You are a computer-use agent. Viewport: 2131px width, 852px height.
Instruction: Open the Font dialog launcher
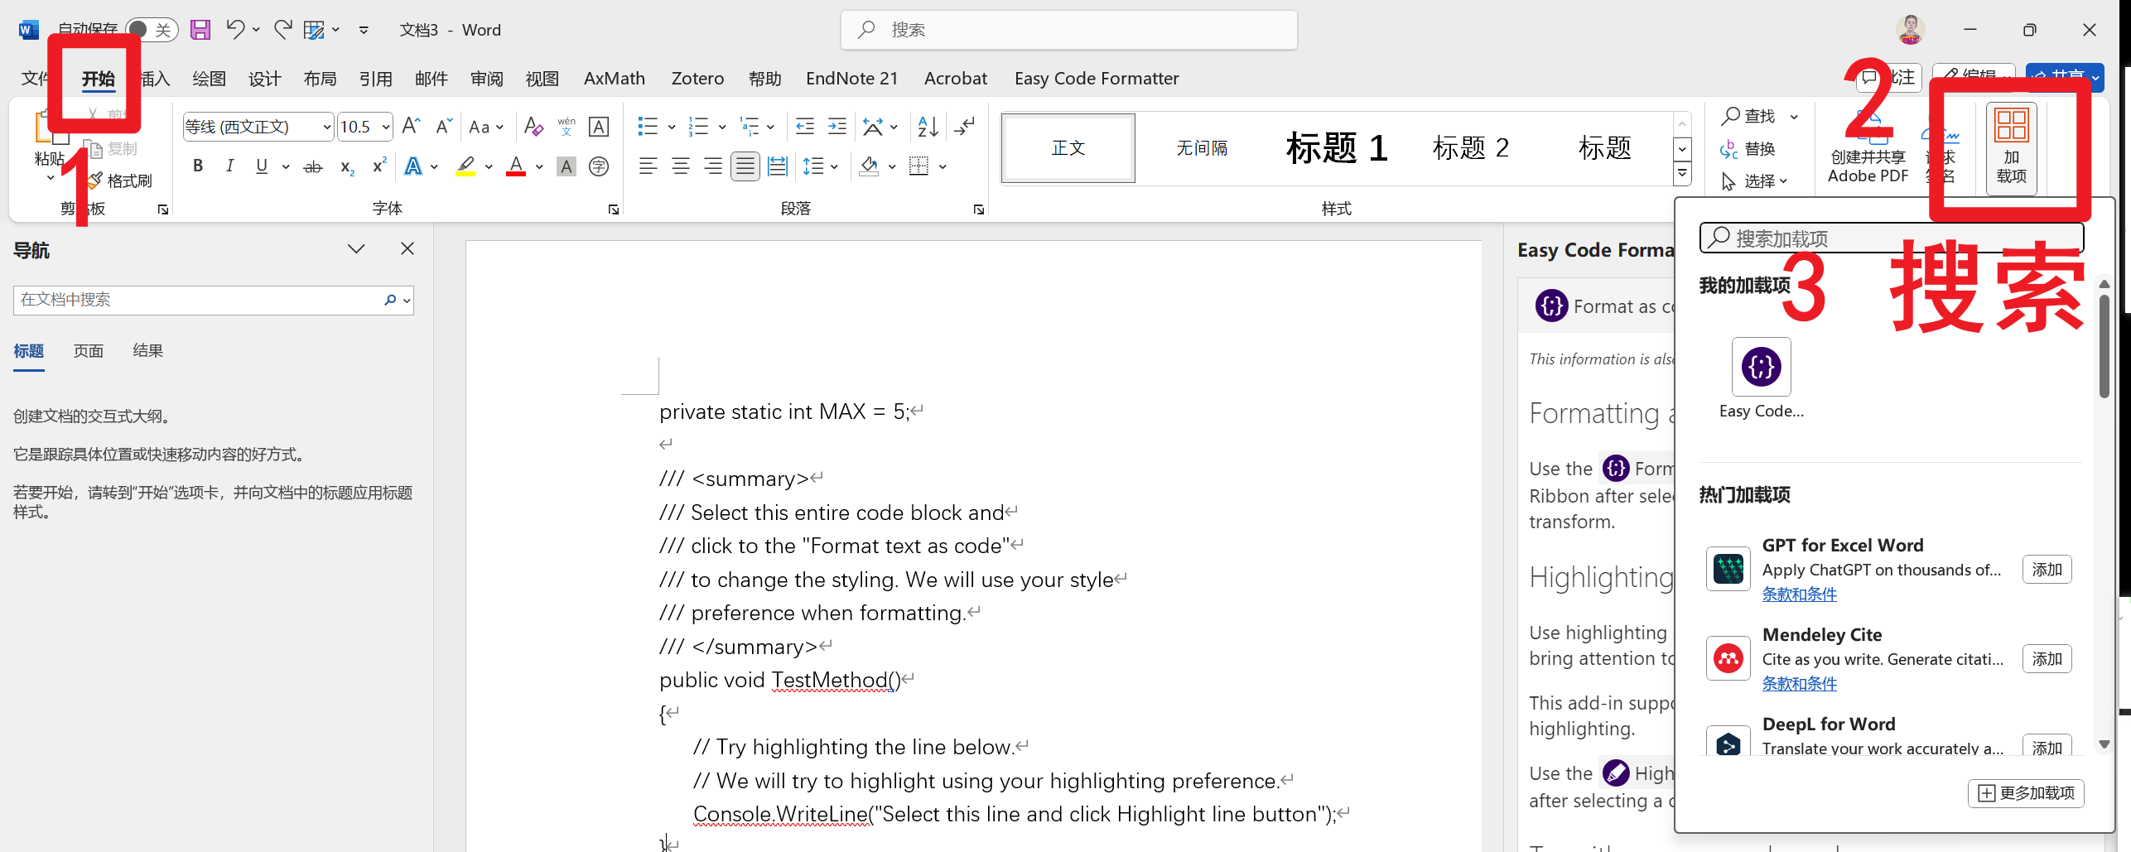pos(614,210)
